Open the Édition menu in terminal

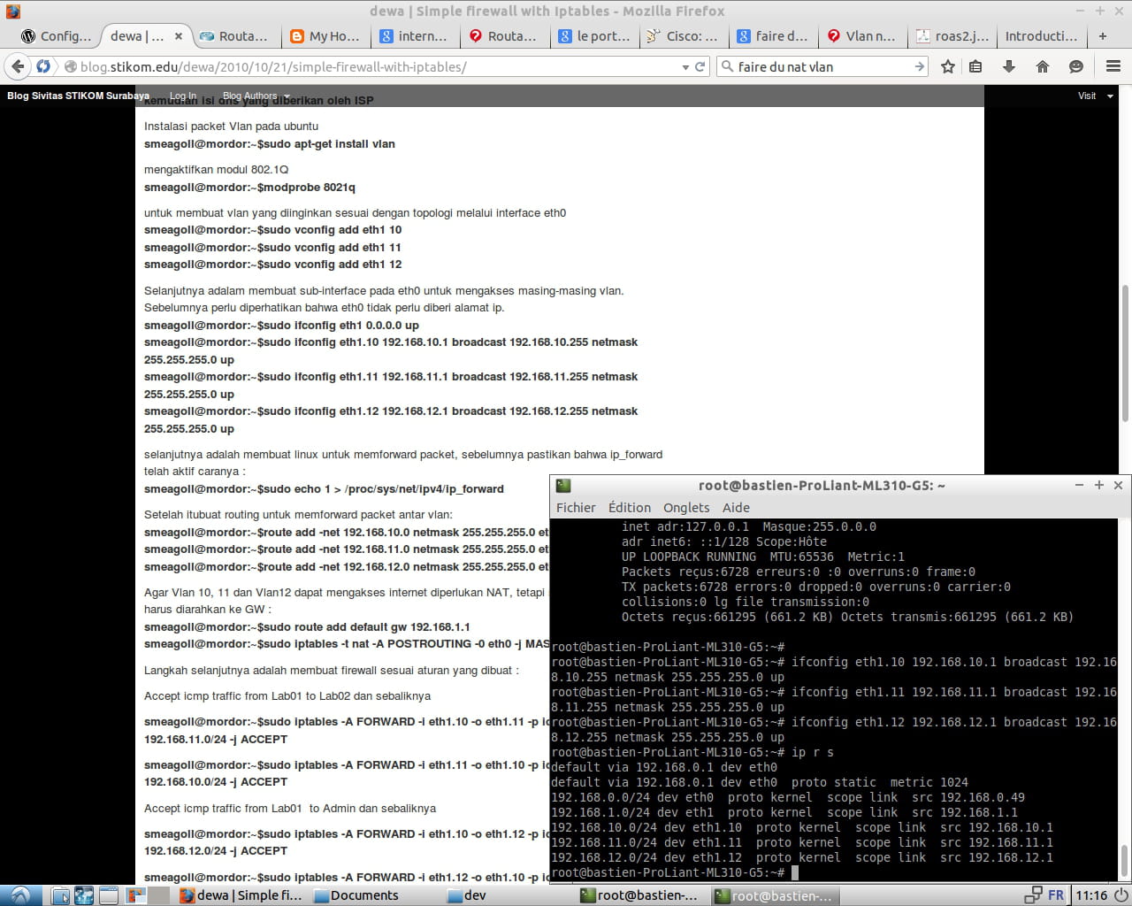629,507
